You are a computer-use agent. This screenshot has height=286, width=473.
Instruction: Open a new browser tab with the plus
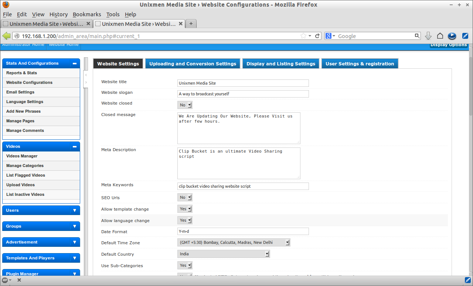tap(191, 24)
